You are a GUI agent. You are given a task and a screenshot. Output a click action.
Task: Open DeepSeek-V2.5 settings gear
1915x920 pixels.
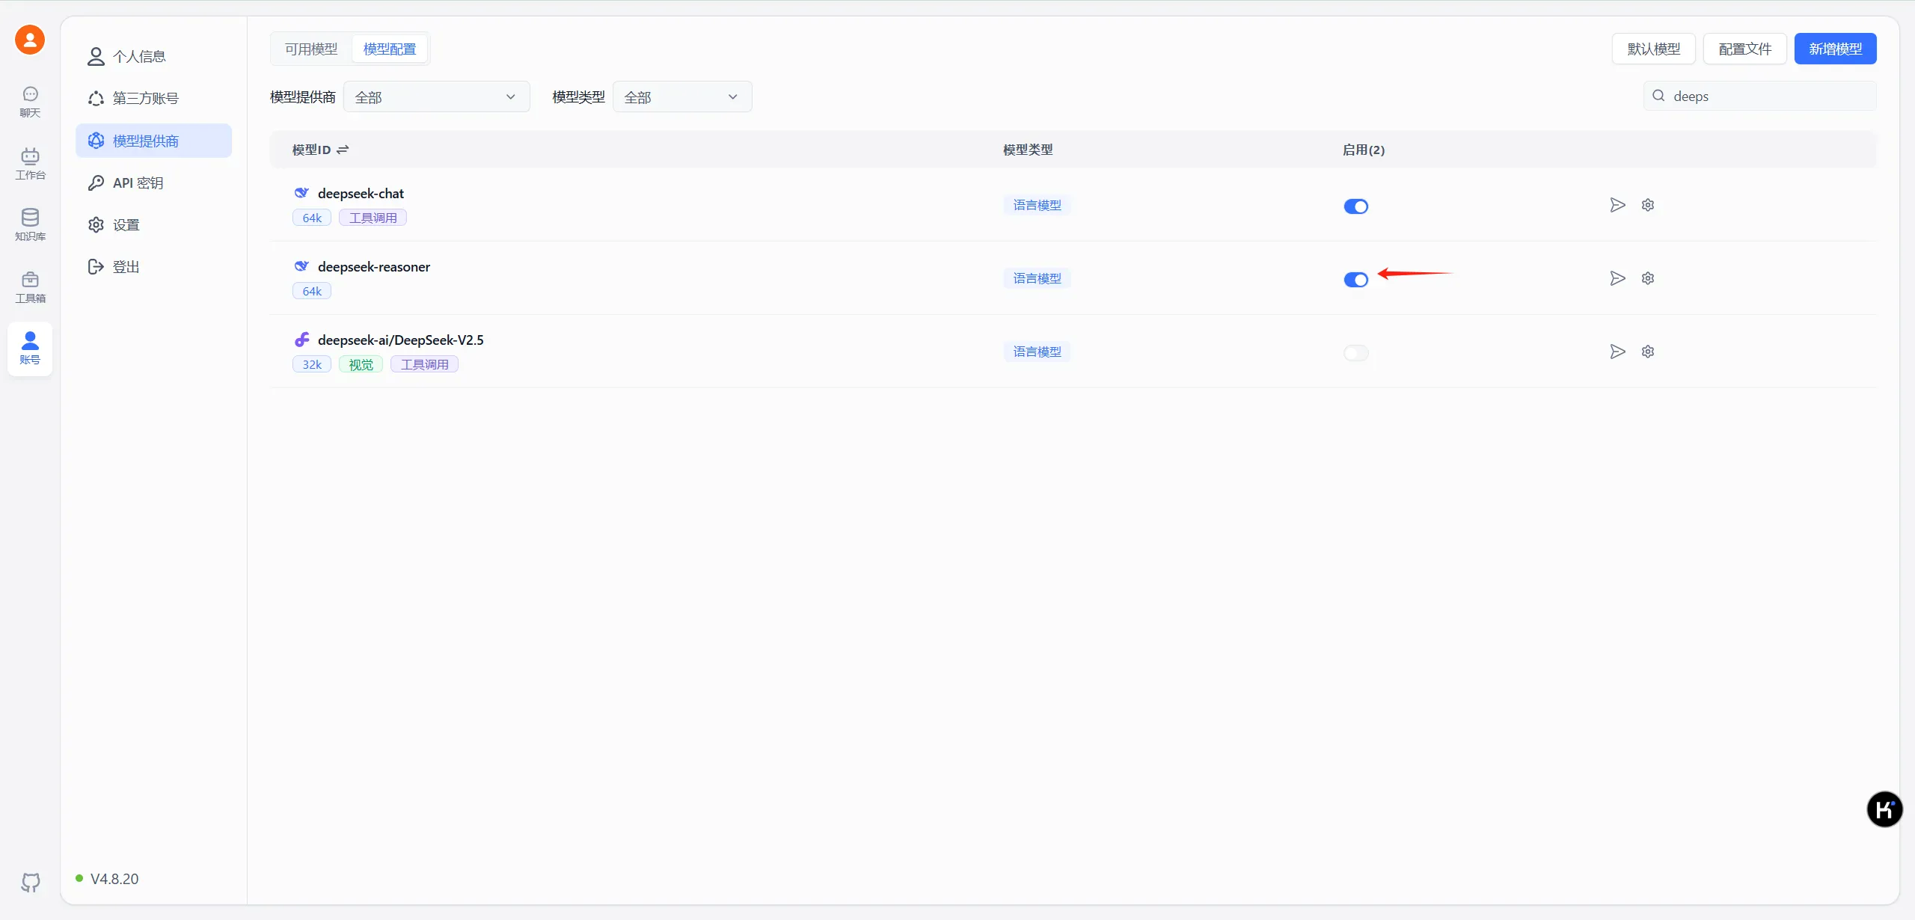click(x=1648, y=352)
